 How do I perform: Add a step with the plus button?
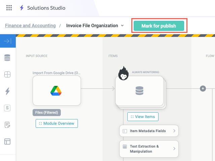point(203,89)
